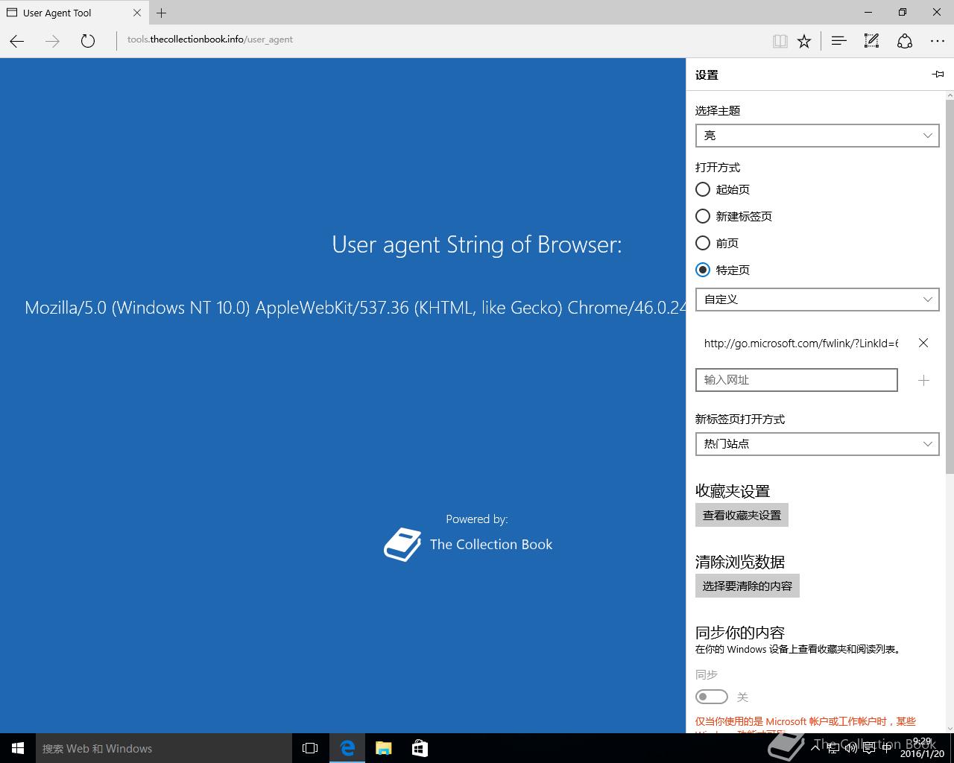Screen dimensions: 954x763
Task: Open the More actions ellipsis menu
Action: [938, 41]
